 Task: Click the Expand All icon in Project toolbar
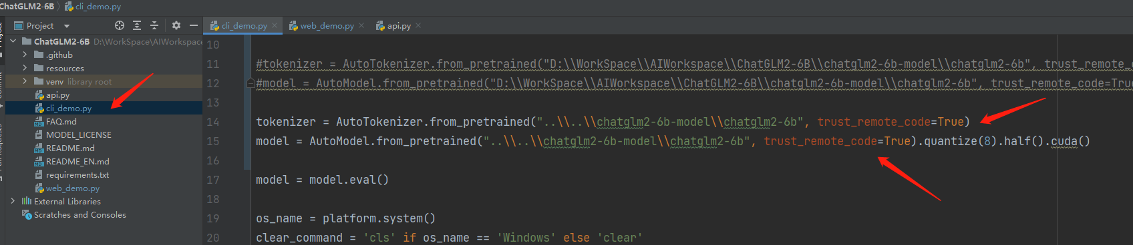point(137,25)
